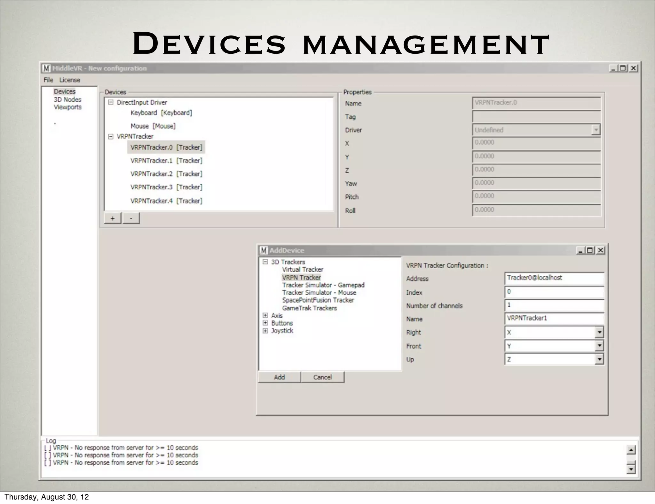Screen dimensions: 655x504
Task: Open the File menu
Action: [x=48, y=80]
